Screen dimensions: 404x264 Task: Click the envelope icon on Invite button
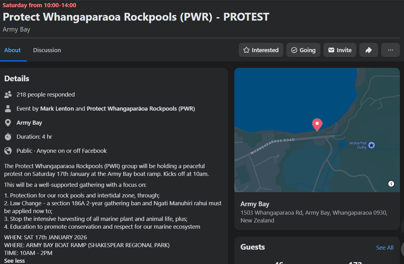331,50
